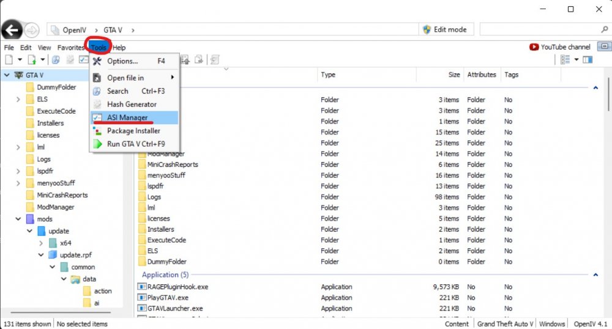
Task: Open the Help menu
Action: click(x=119, y=48)
